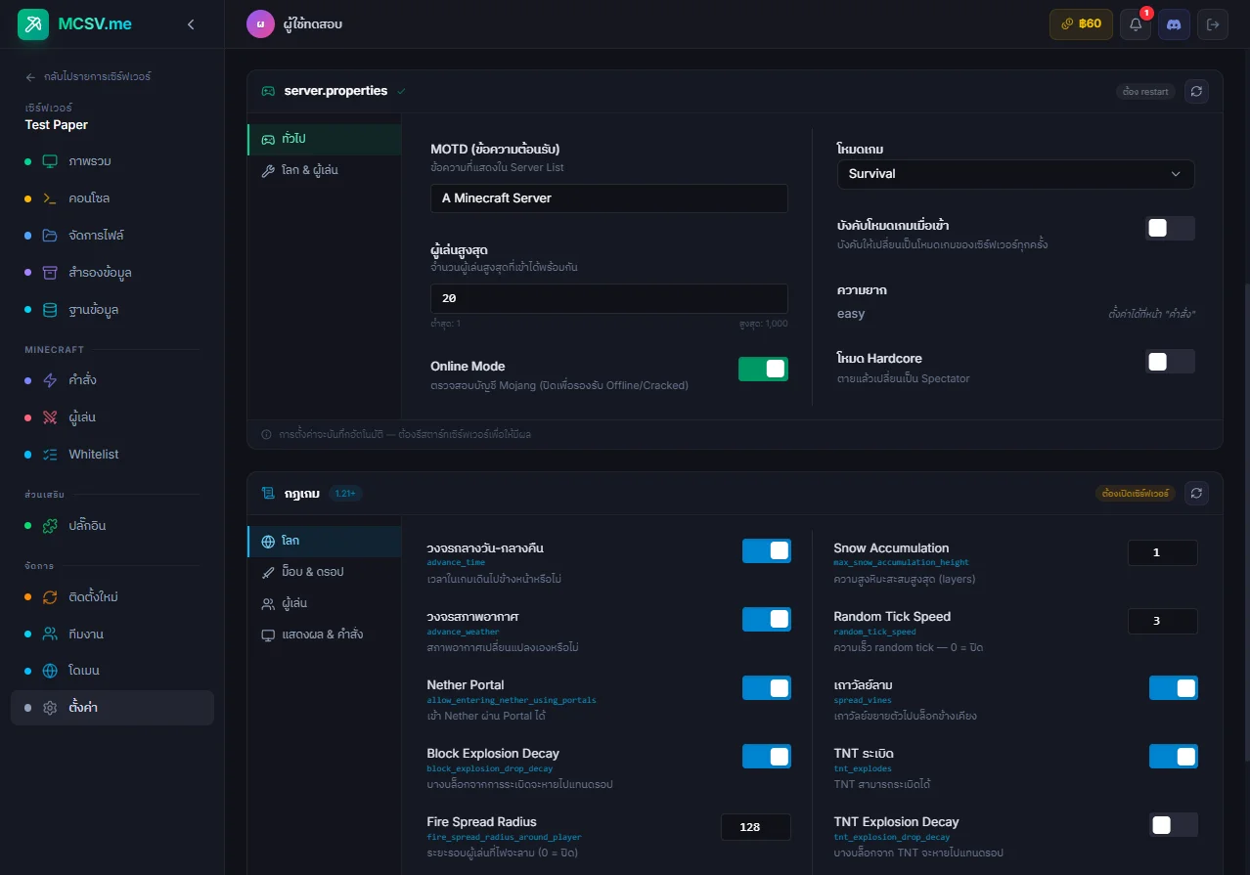
Task: Enable Hardcore mode toggle
Action: [1170, 362]
